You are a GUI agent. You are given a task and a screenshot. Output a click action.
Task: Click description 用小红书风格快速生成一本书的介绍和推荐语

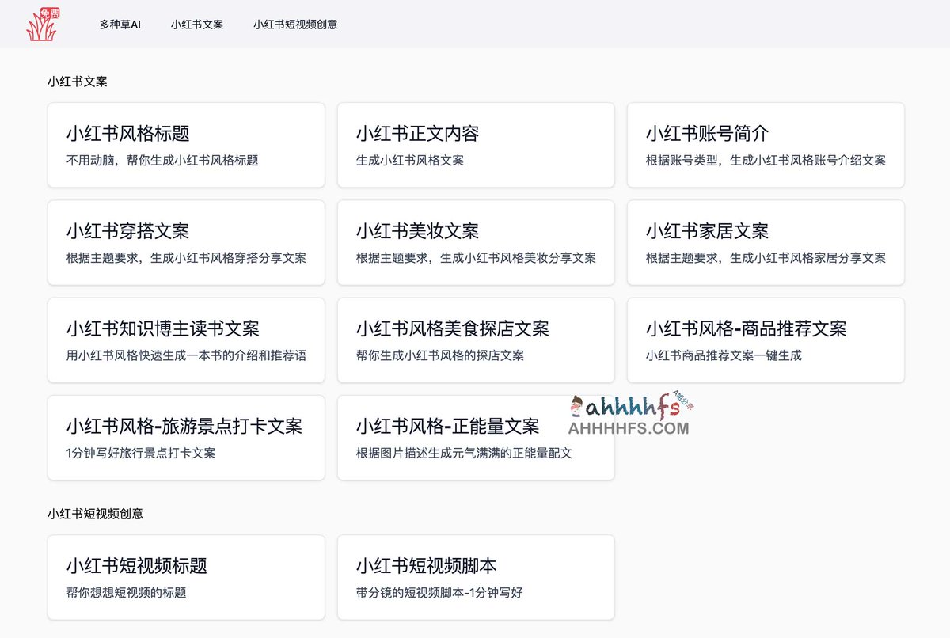(186, 355)
